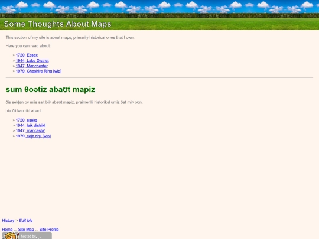Screen dimensions: 319x239
Task: Go to the History page link
Action: coord(8,220)
